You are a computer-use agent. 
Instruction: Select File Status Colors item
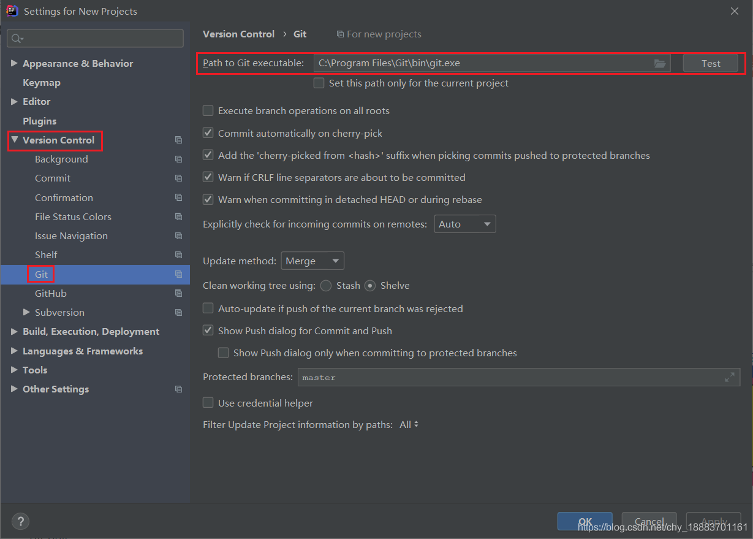pyautogui.click(x=73, y=216)
